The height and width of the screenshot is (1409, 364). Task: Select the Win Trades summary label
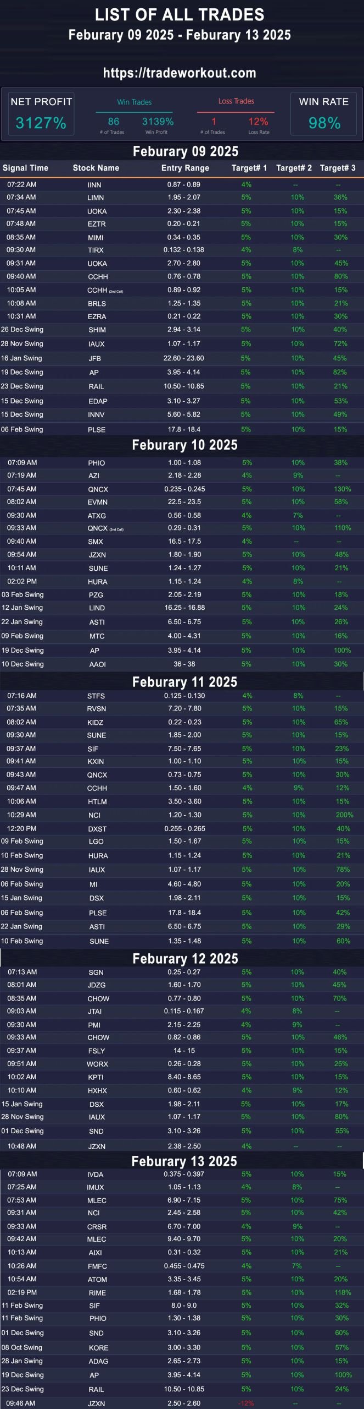[x=134, y=102]
